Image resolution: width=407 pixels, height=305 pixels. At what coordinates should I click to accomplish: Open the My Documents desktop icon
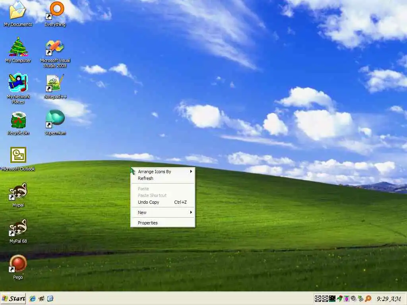(x=18, y=14)
